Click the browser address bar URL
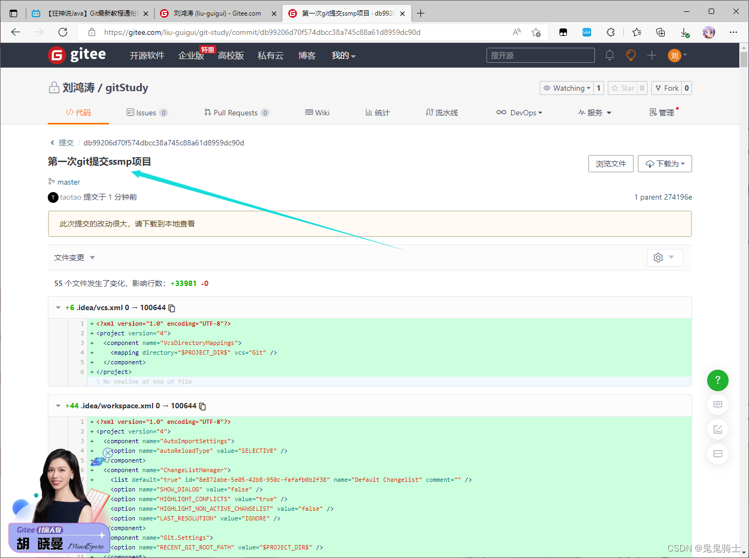This screenshot has width=749, height=558. tap(262, 32)
